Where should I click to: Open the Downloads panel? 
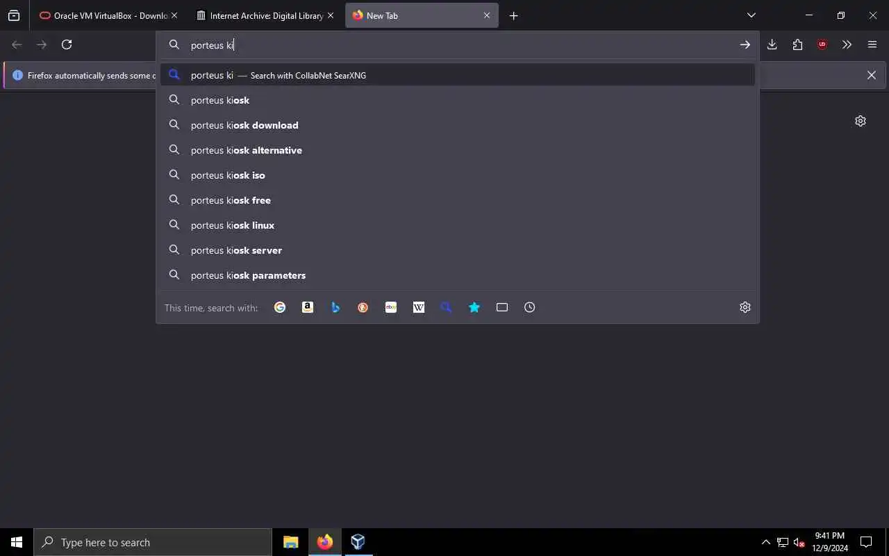[772, 44]
